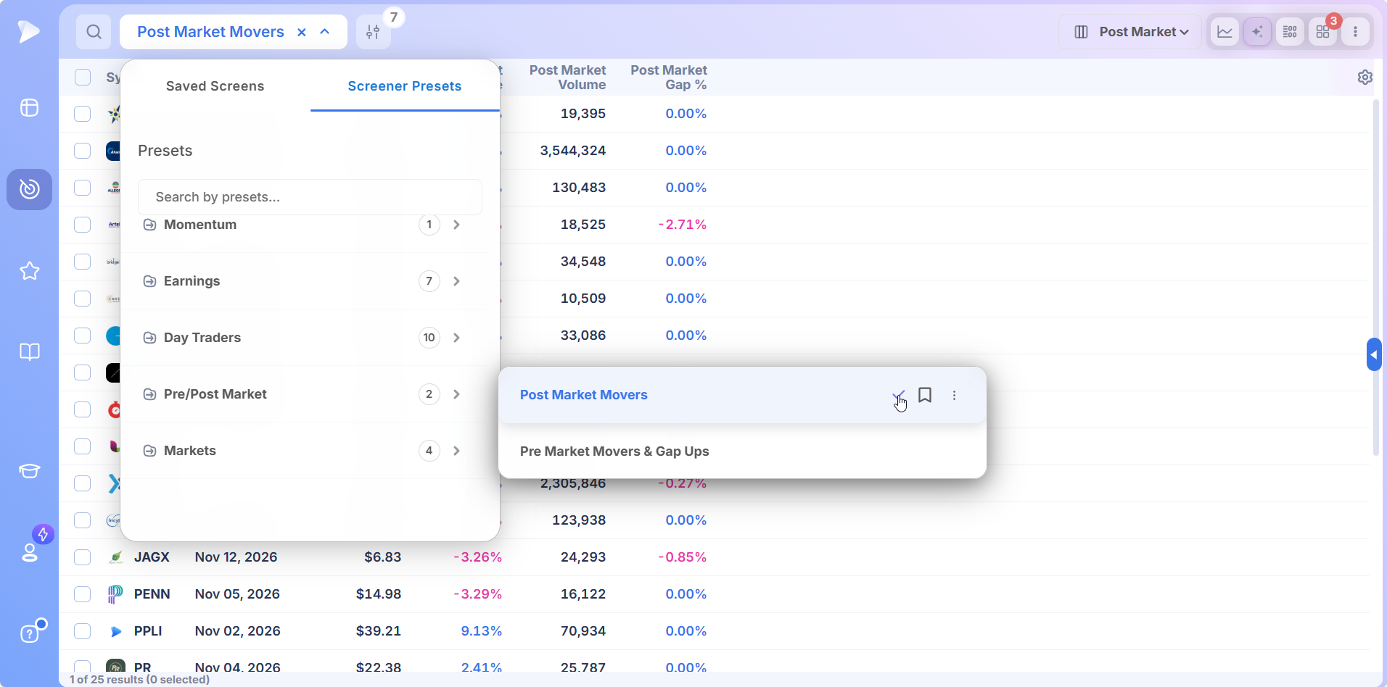Open the PENN ticker symbol
Screen dimensions: 1387x687
click(152, 594)
